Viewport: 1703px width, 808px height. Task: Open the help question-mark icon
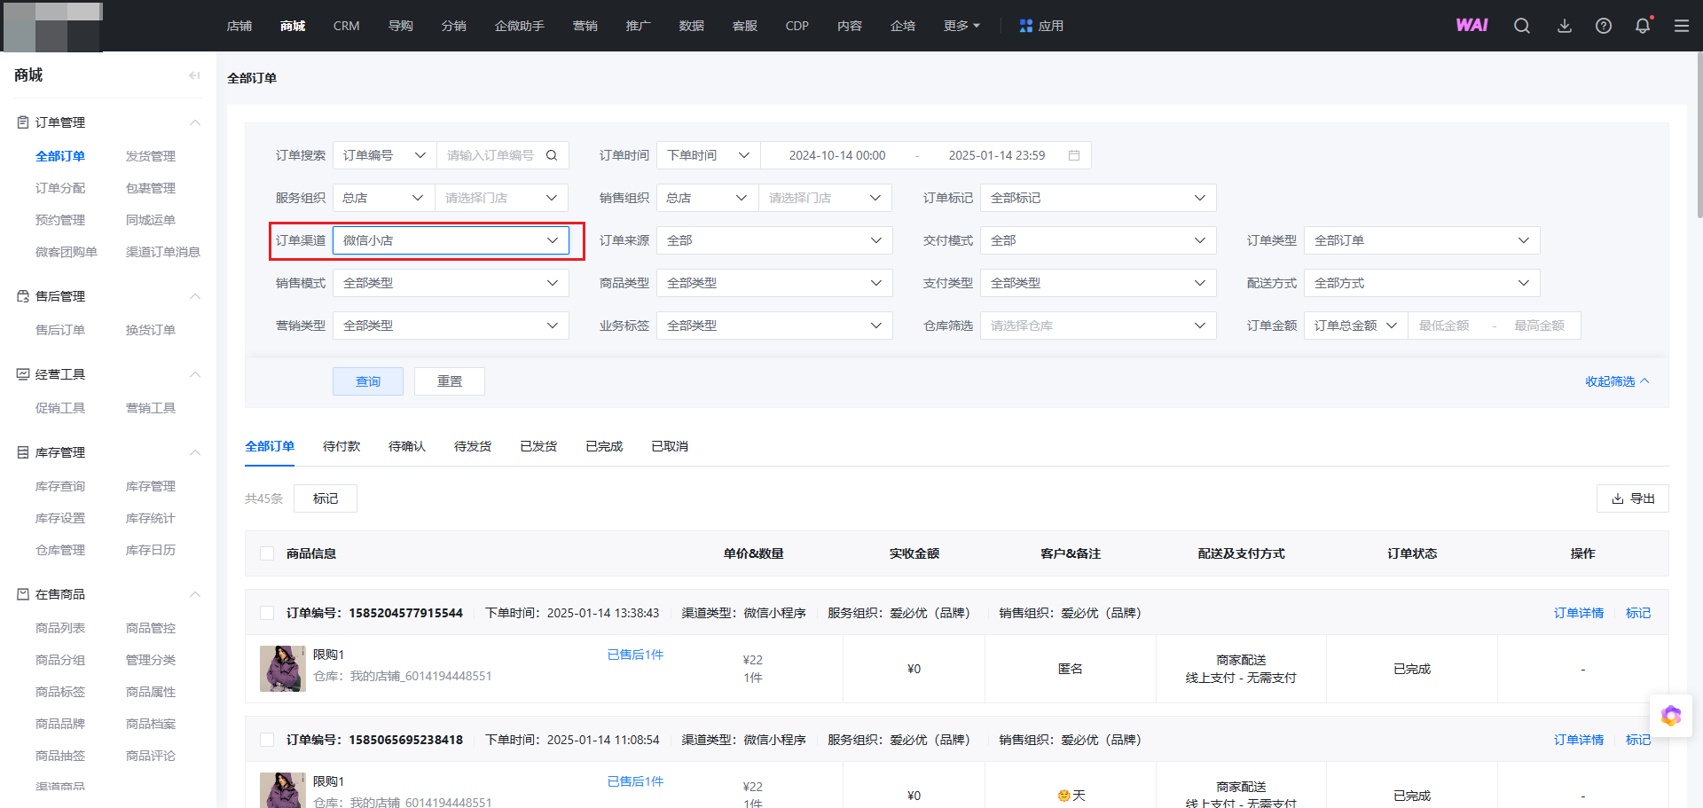[x=1604, y=26]
